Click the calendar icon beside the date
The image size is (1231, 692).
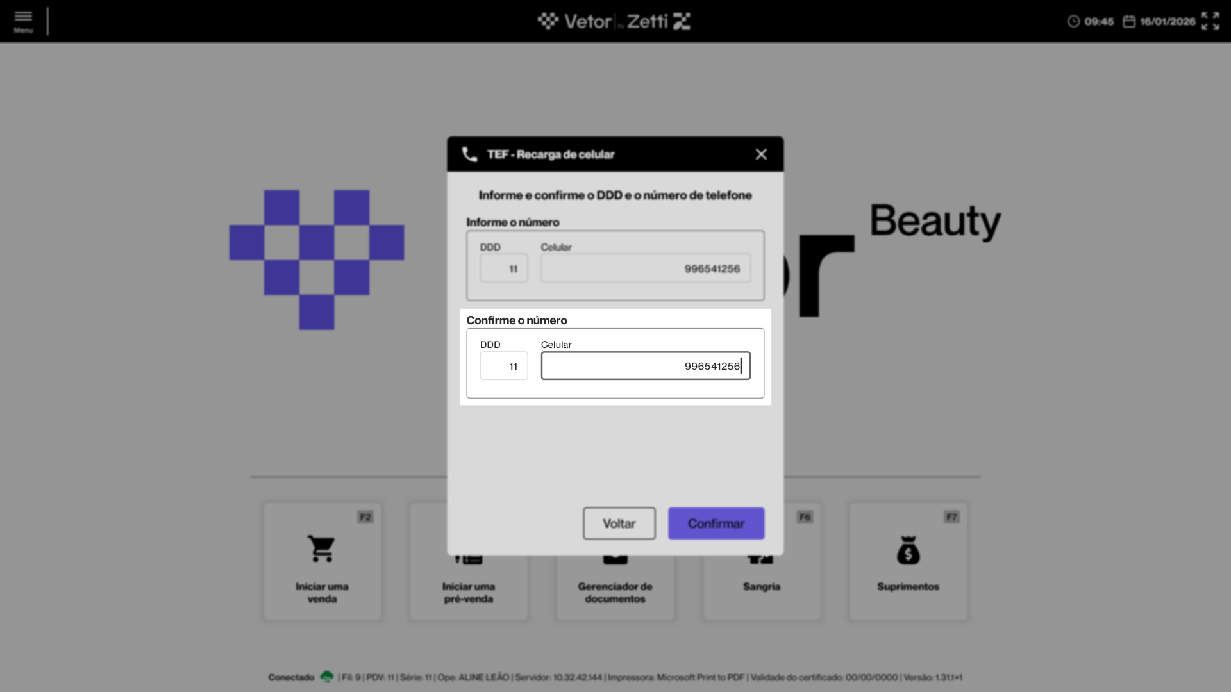[1129, 22]
